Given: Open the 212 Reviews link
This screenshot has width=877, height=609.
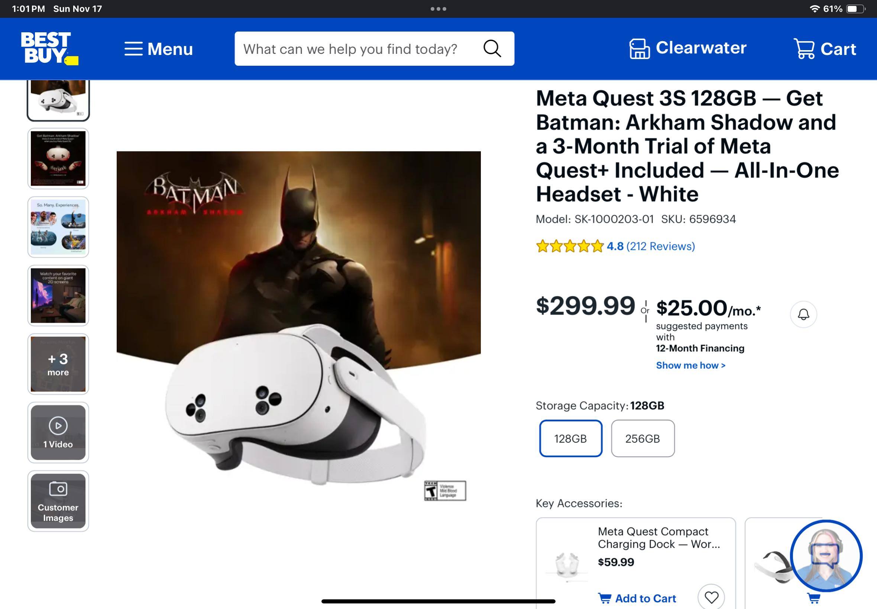Looking at the screenshot, I should coord(660,246).
